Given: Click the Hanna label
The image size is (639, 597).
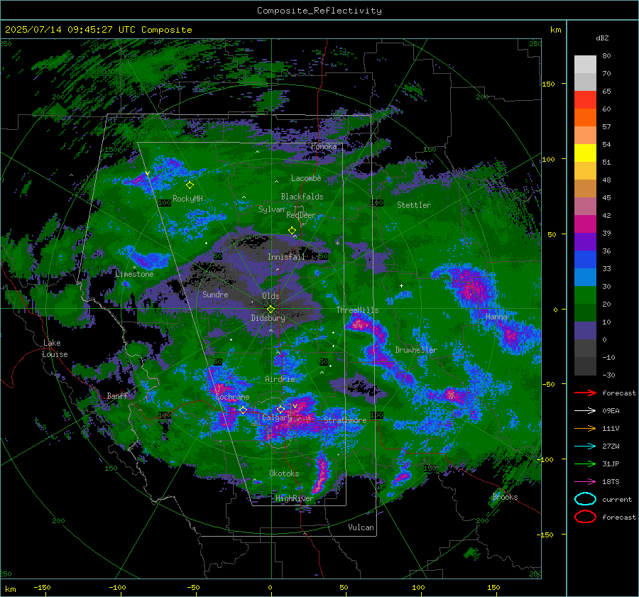Looking at the screenshot, I should pos(496,316).
